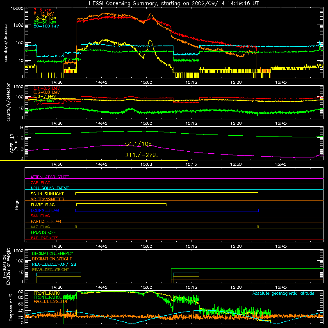
Task: Select the 25-50 keV legend label
Action: coord(45,22)
